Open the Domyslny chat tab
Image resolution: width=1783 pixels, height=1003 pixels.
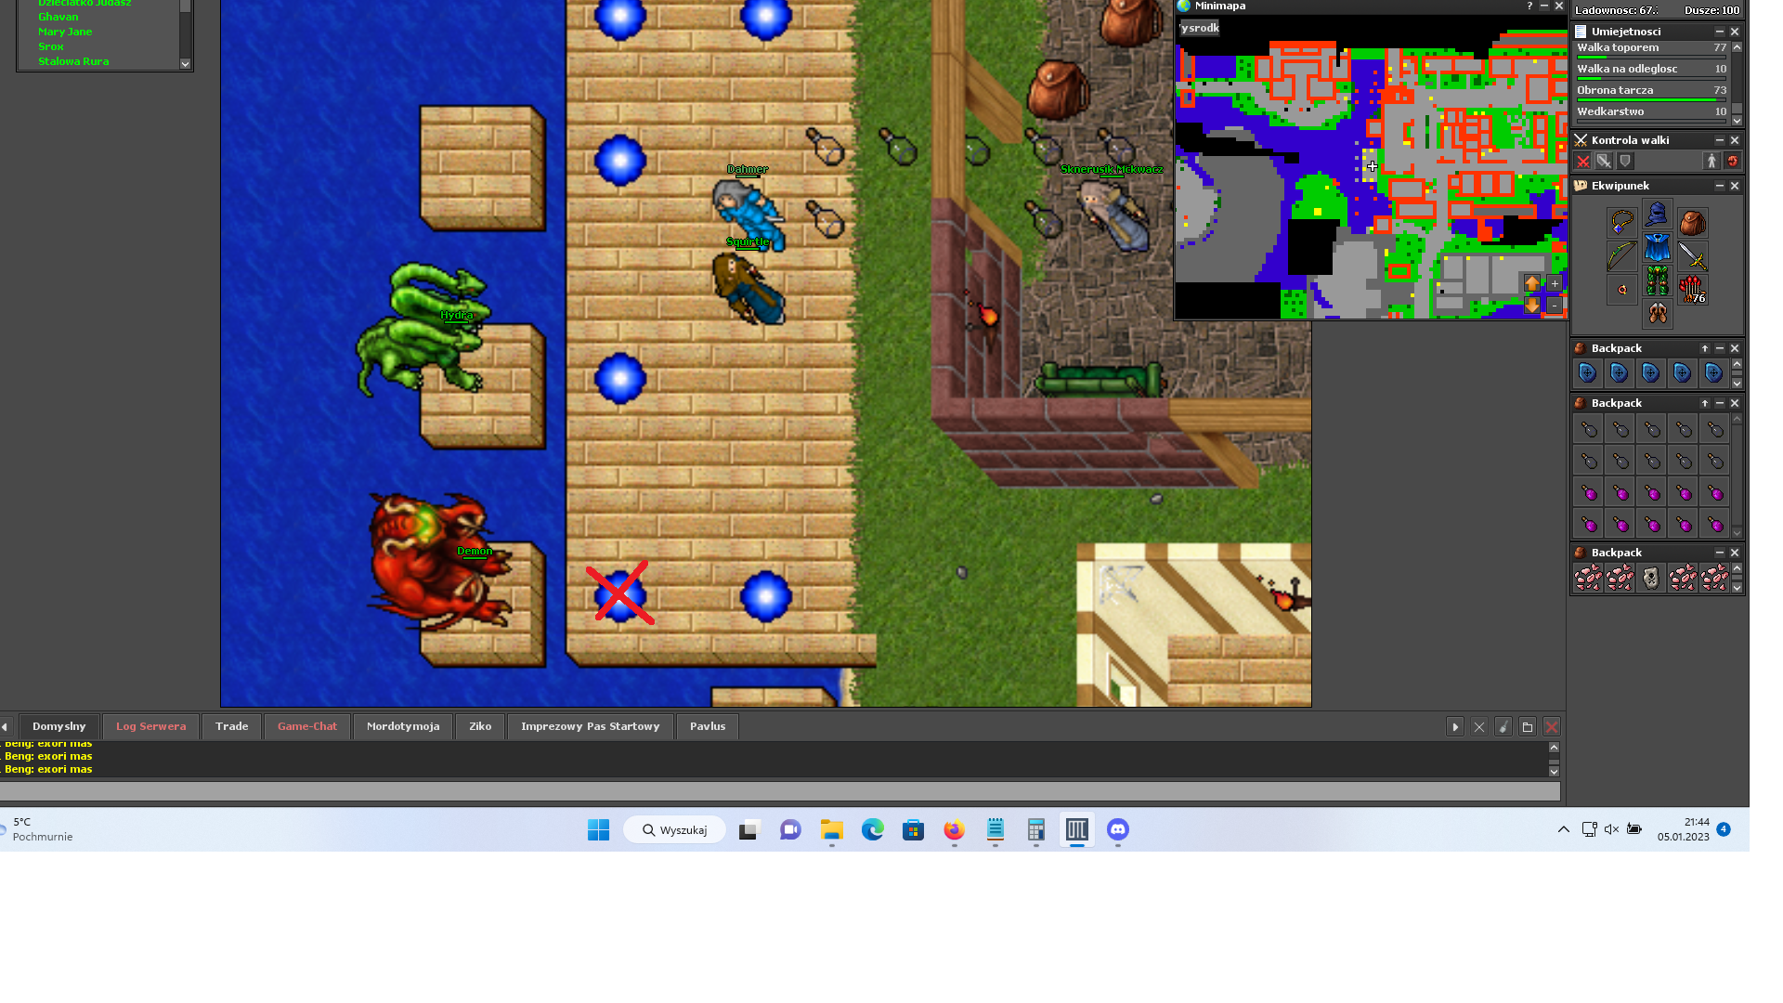click(x=59, y=726)
